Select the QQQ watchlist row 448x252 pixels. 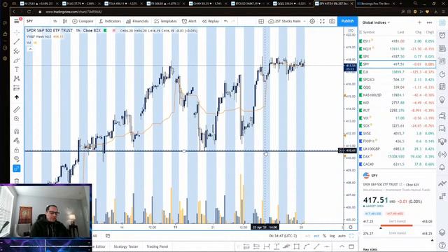[398, 87]
